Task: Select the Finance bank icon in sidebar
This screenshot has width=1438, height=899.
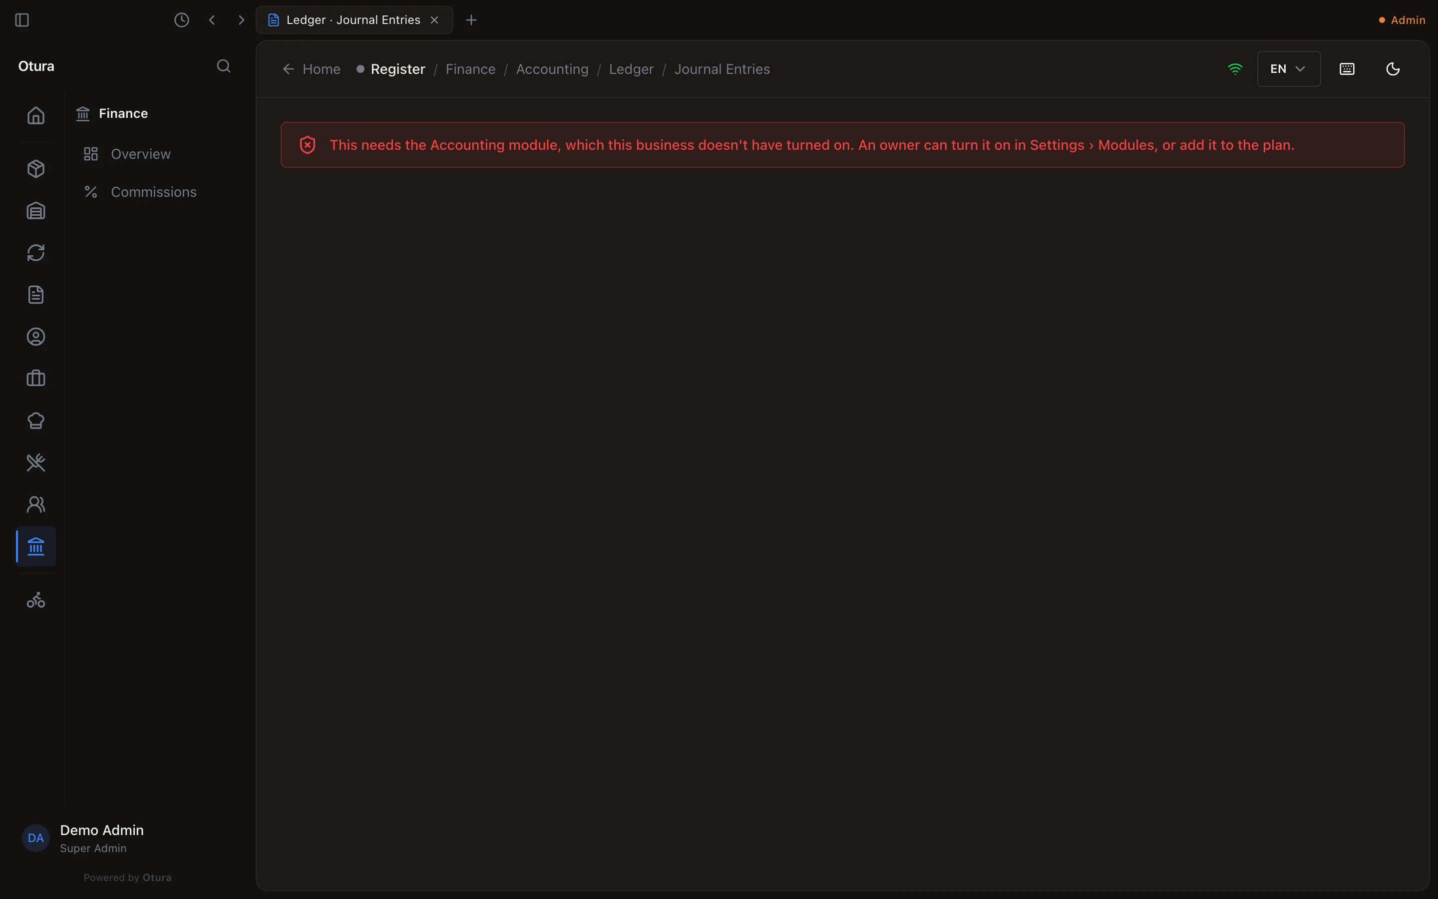Action: 35,546
